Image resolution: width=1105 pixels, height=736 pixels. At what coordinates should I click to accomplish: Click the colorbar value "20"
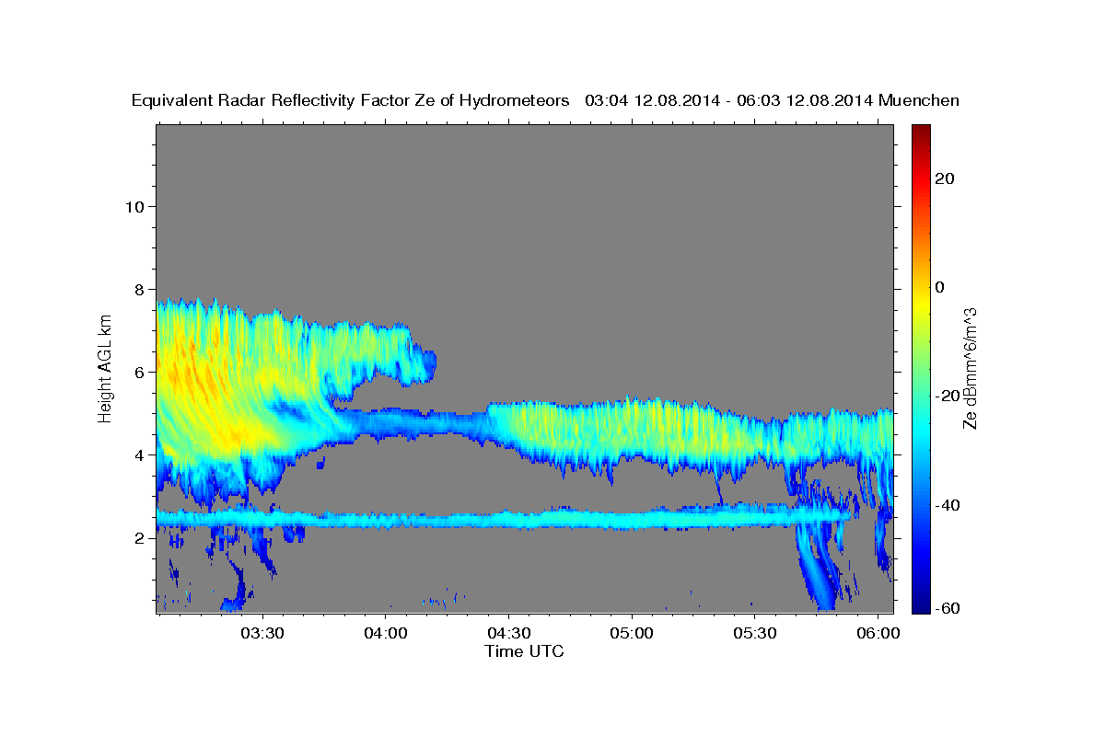pyautogui.click(x=945, y=178)
